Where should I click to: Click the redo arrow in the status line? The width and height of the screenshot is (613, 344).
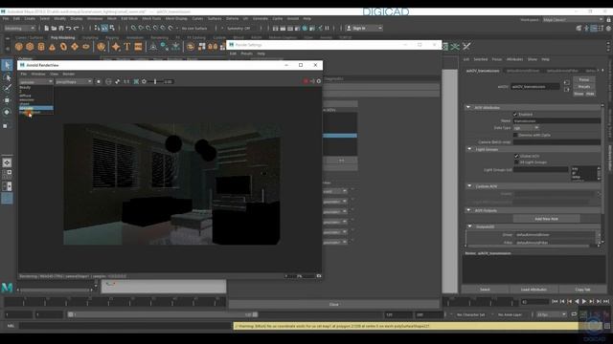click(x=77, y=28)
